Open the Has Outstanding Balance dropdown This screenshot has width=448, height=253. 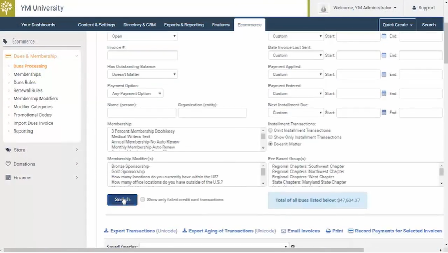tap(143, 74)
